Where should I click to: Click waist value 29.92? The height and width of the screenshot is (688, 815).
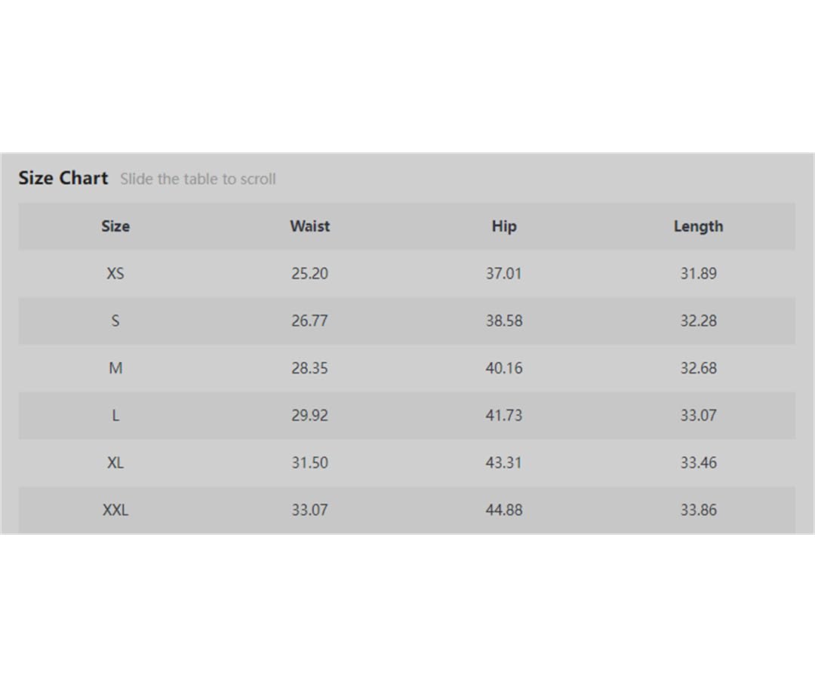(310, 415)
